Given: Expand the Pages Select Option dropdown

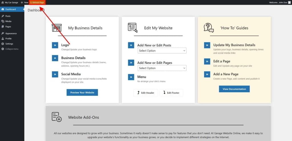Looking at the screenshot, I should [162, 68].
